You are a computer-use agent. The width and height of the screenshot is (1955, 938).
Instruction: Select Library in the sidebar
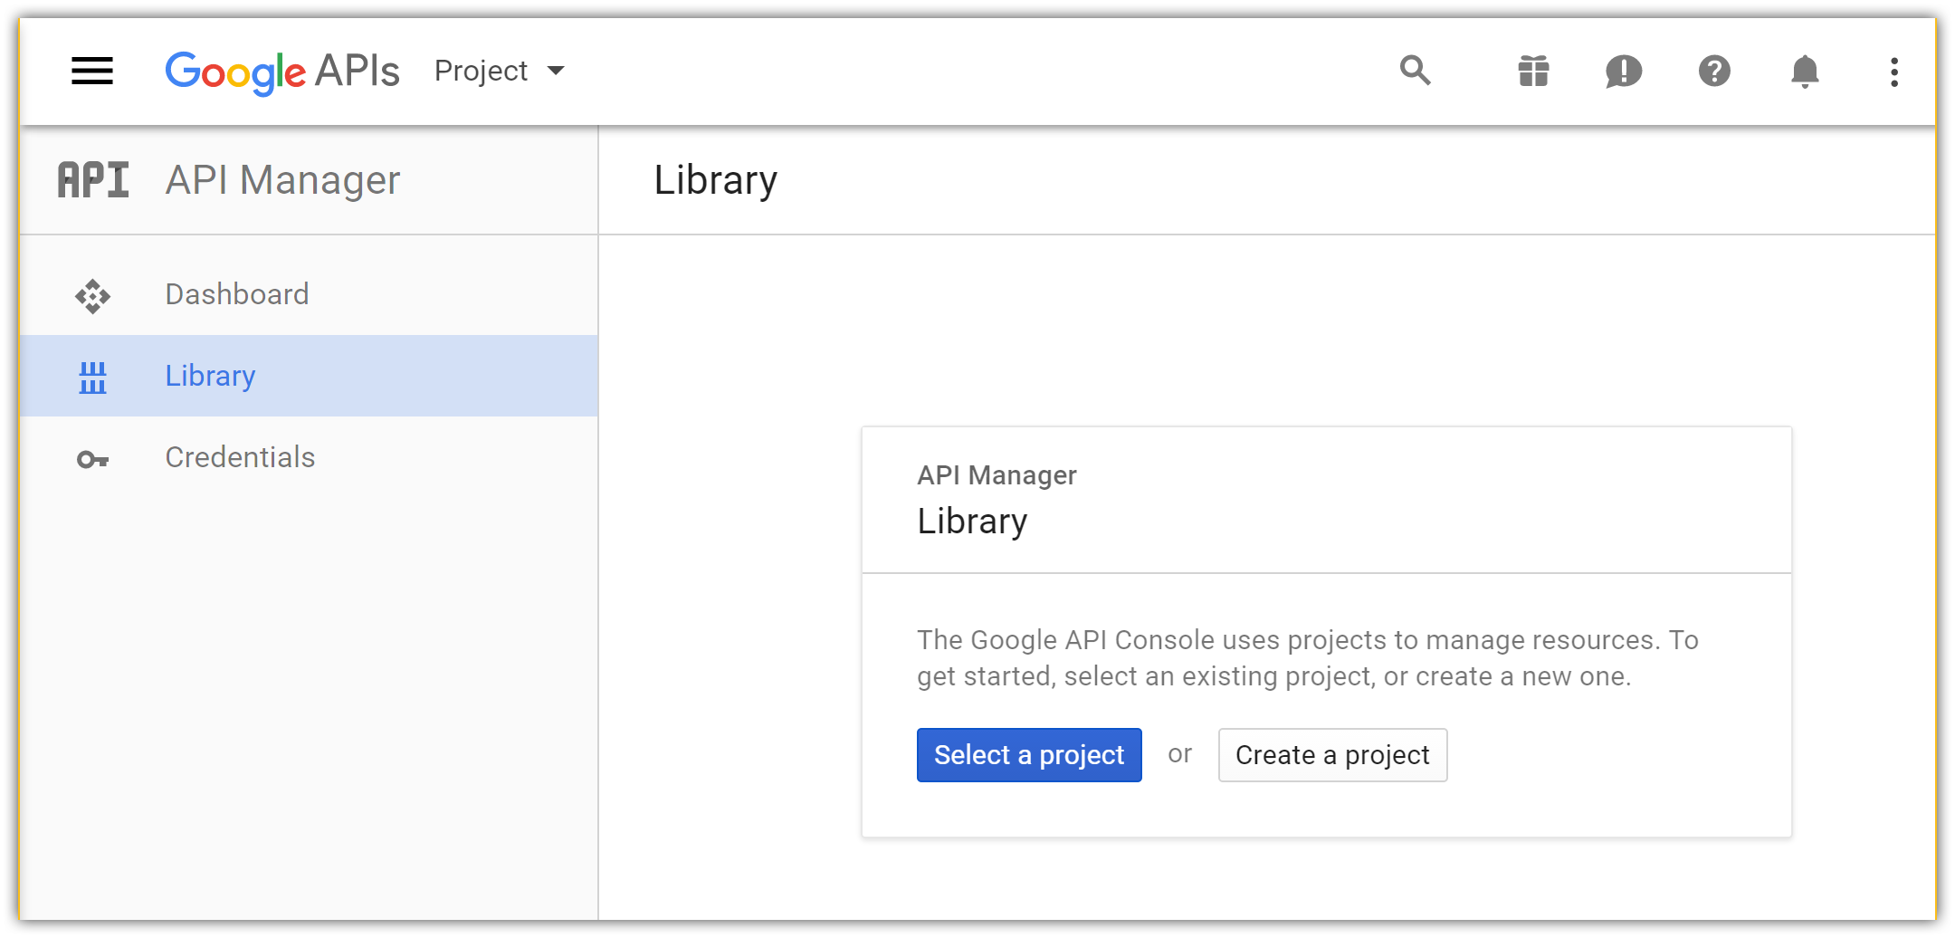309,376
